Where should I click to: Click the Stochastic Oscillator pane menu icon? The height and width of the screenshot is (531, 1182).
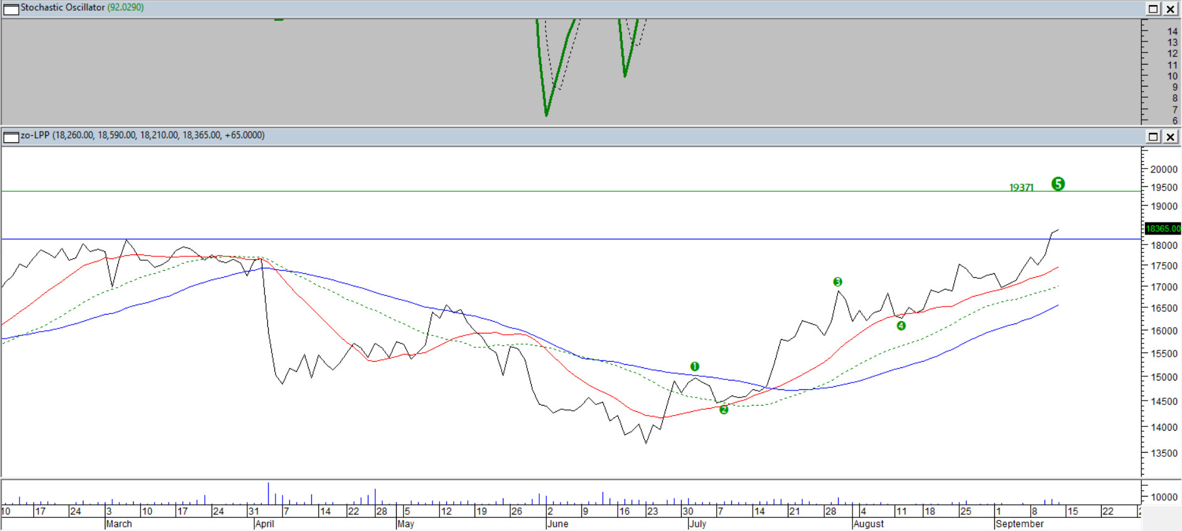[11, 9]
